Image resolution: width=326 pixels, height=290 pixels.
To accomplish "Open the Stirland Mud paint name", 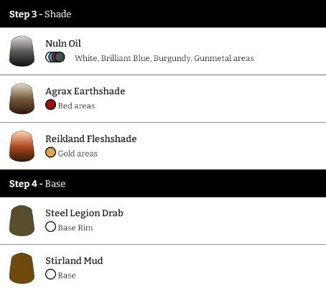I will point(74,261).
